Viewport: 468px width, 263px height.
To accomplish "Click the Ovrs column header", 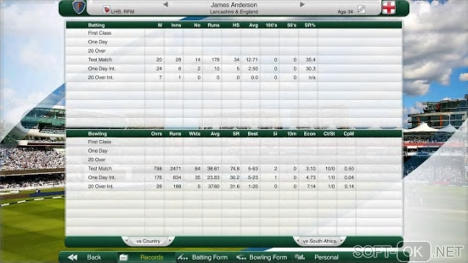I will pyautogui.click(x=156, y=134).
